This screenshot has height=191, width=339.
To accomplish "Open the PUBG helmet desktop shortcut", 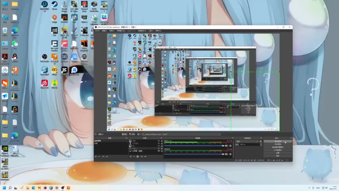I will (94, 6).
